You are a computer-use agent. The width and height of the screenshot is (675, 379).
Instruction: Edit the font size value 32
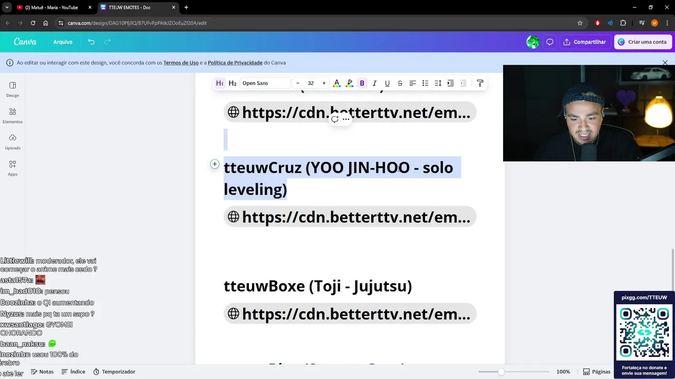click(311, 83)
